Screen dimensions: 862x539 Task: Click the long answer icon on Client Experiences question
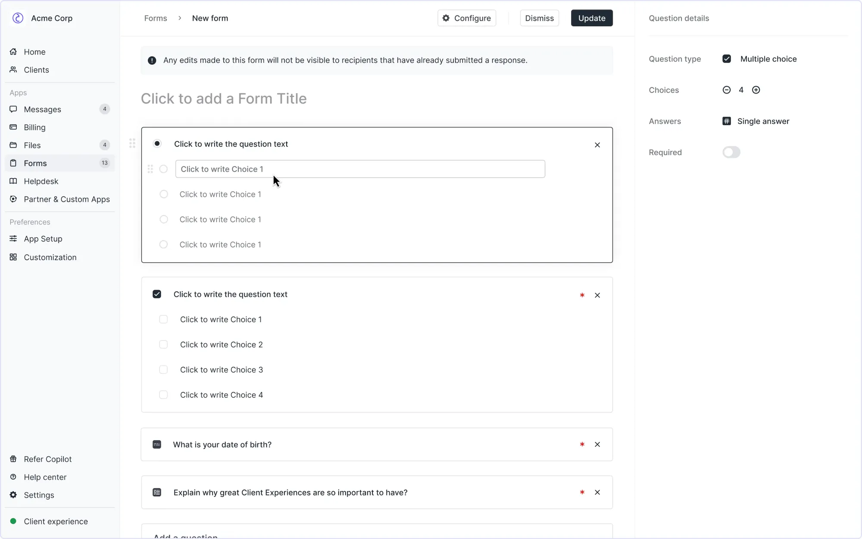point(157,492)
